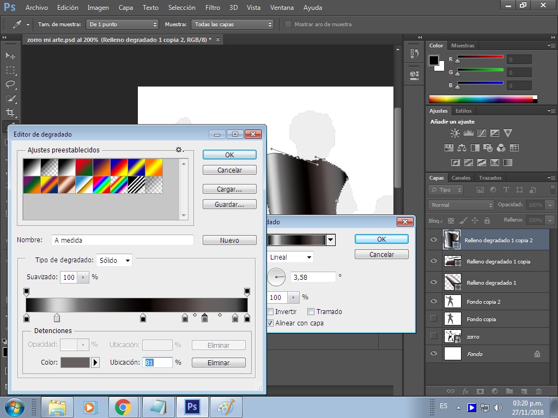The height and width of the screenshot is (418, 558).
Task: Select the Lasso tool
Action: click(10, 84)
